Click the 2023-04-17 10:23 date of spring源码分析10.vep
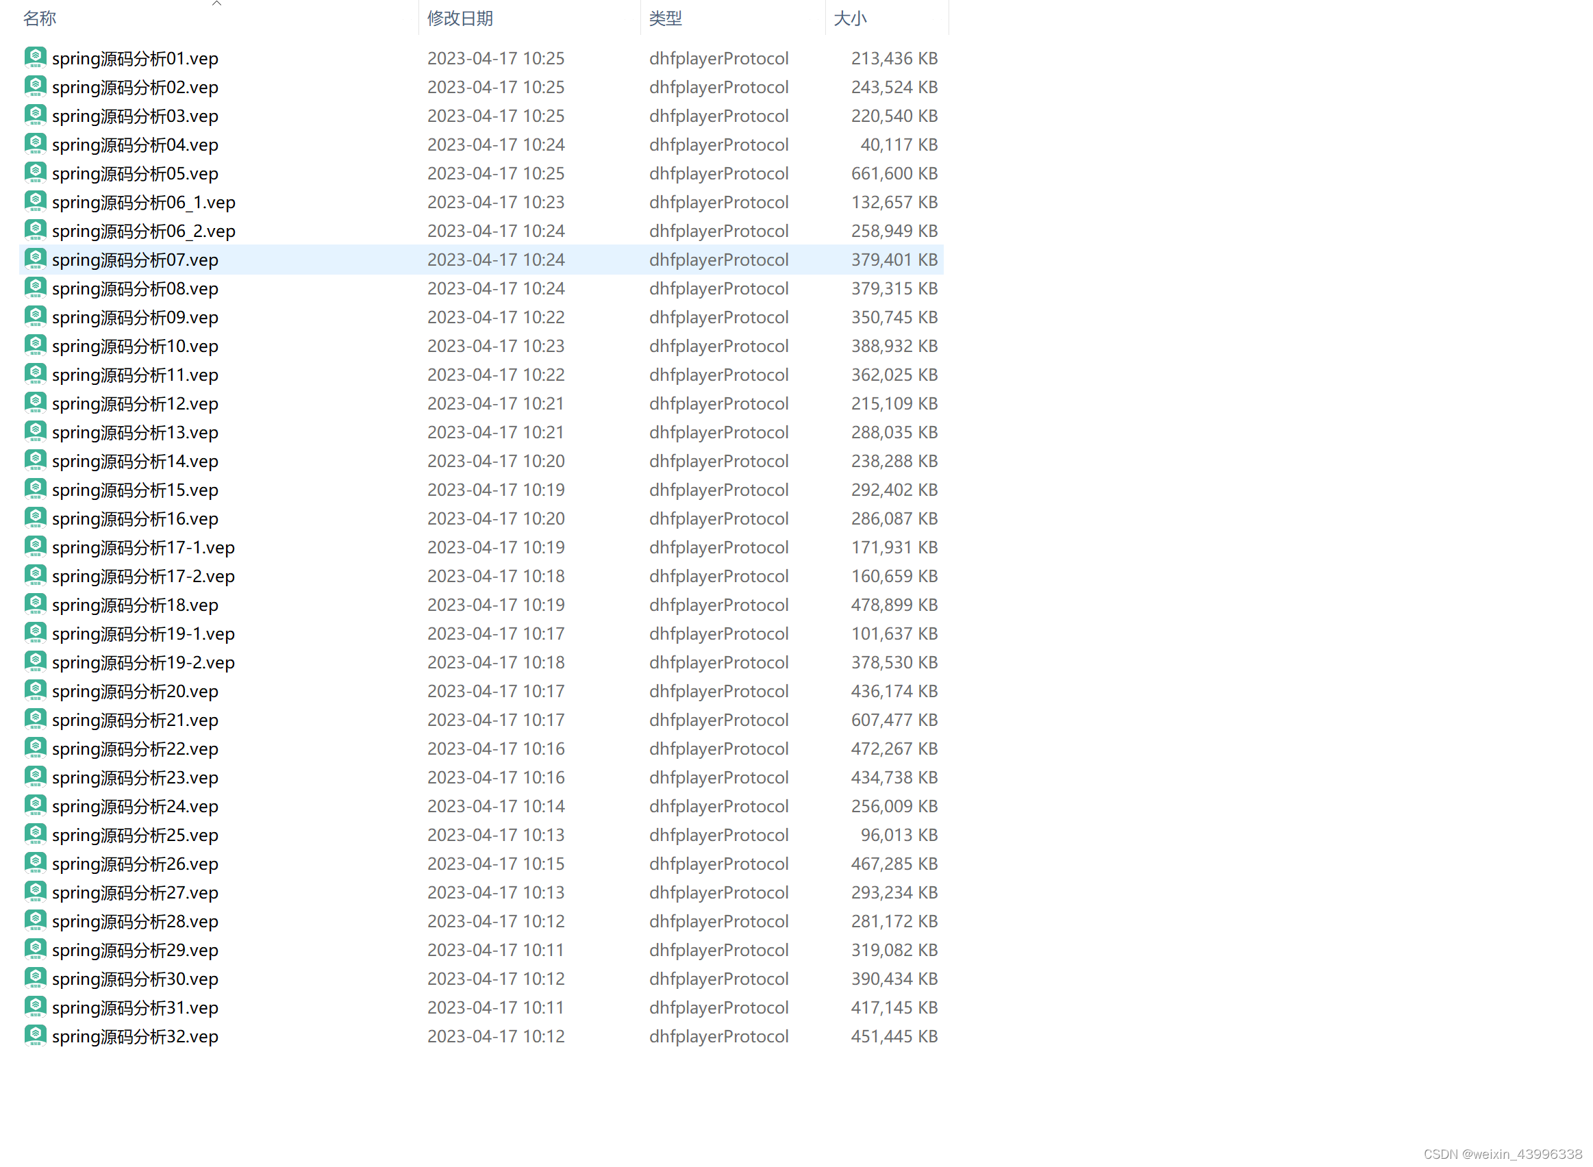This screenshot has height=1167, width=1593. point(497,346)
